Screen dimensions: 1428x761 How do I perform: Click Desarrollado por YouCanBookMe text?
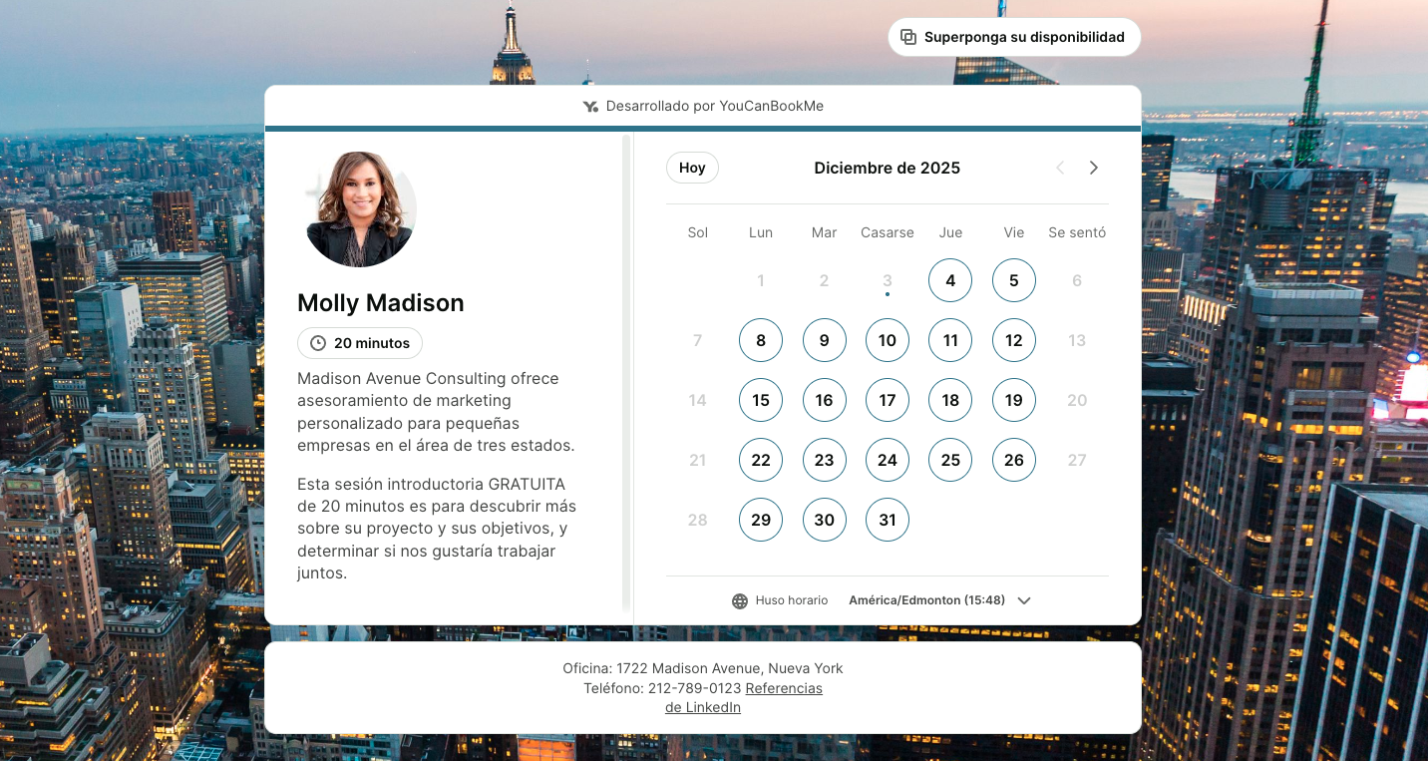click(716, 106)
